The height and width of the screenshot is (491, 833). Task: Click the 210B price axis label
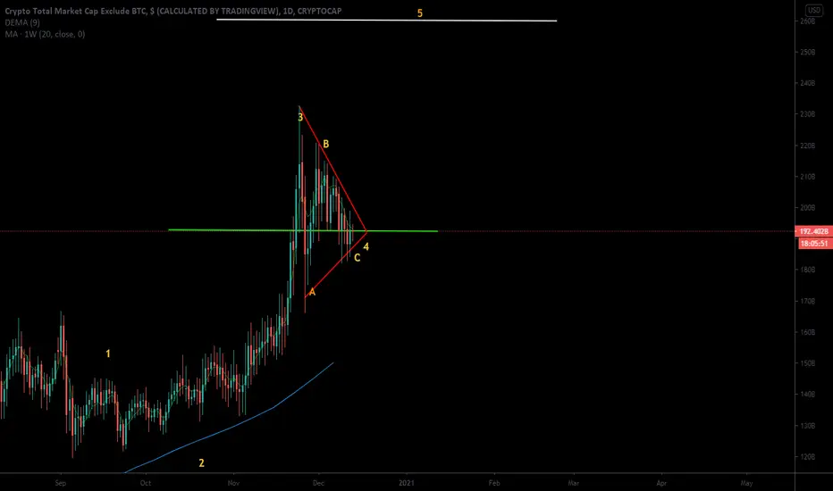coord(807,176)
